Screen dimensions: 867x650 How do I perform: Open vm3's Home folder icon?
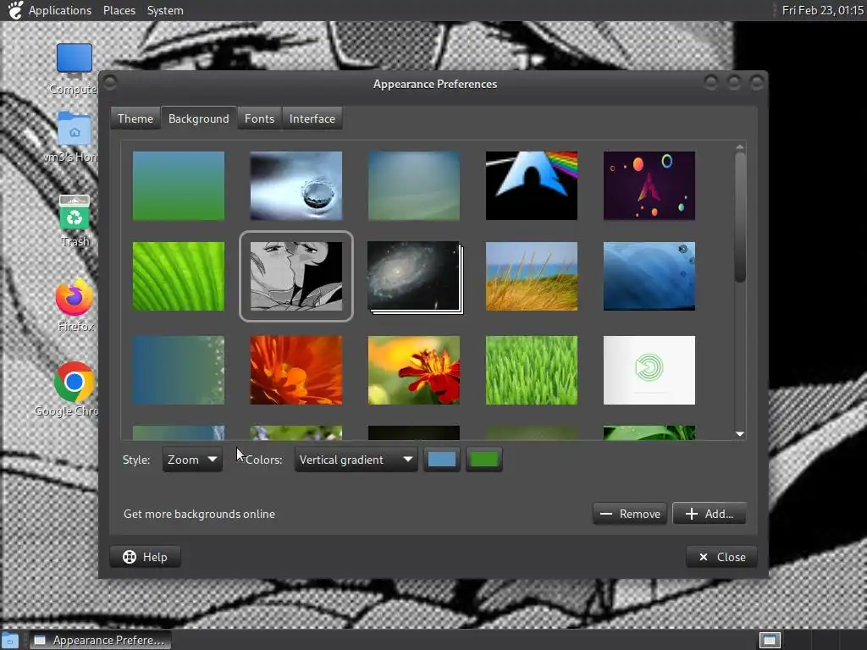coord(75,129)
